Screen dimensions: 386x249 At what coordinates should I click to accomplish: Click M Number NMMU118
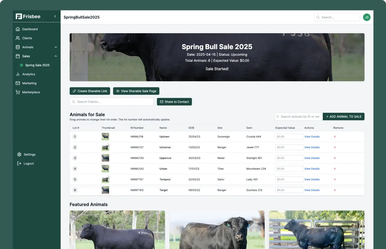click(137, 137)
